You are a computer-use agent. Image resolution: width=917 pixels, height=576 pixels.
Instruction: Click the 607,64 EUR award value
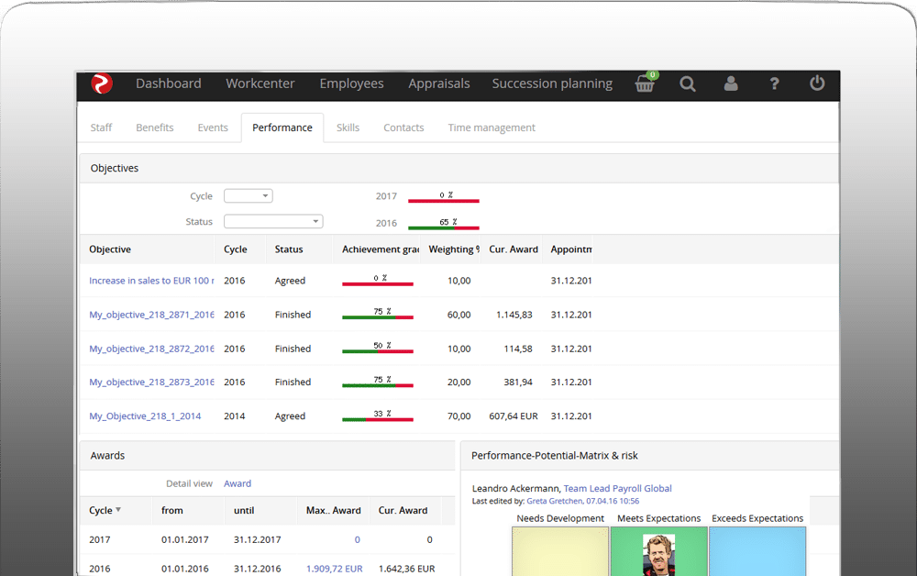pos(514,415)
